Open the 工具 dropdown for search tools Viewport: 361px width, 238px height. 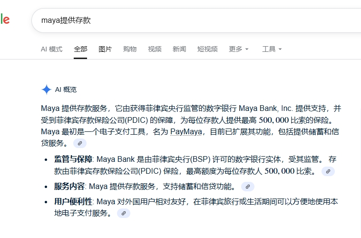(x=272, y=49)
